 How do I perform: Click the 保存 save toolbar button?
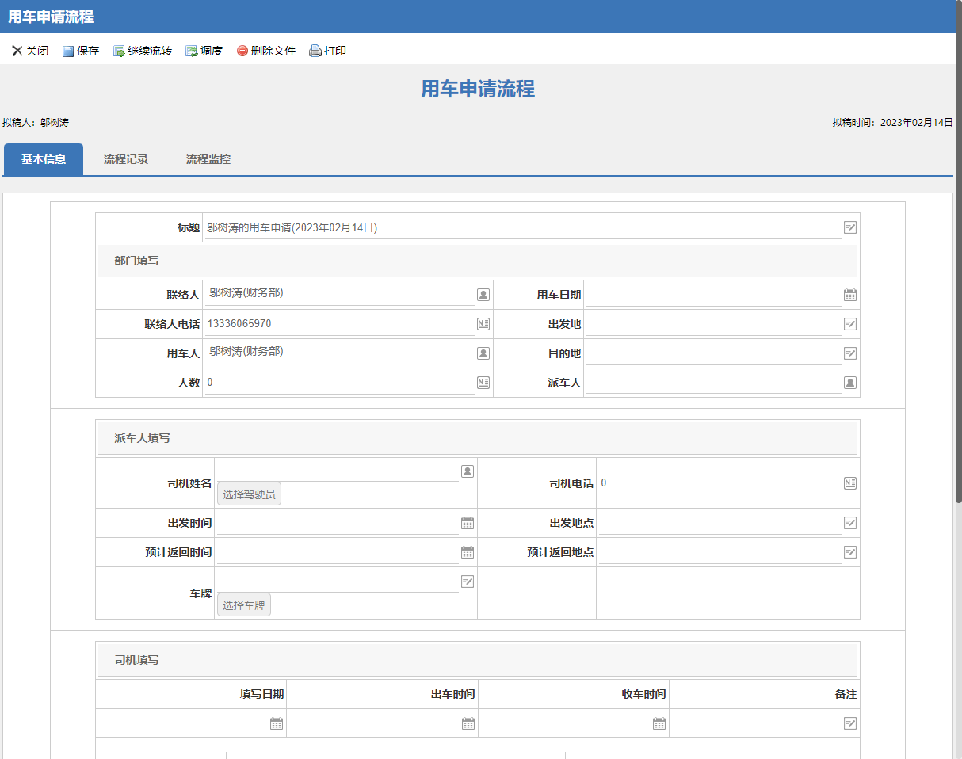pos(81,51)
